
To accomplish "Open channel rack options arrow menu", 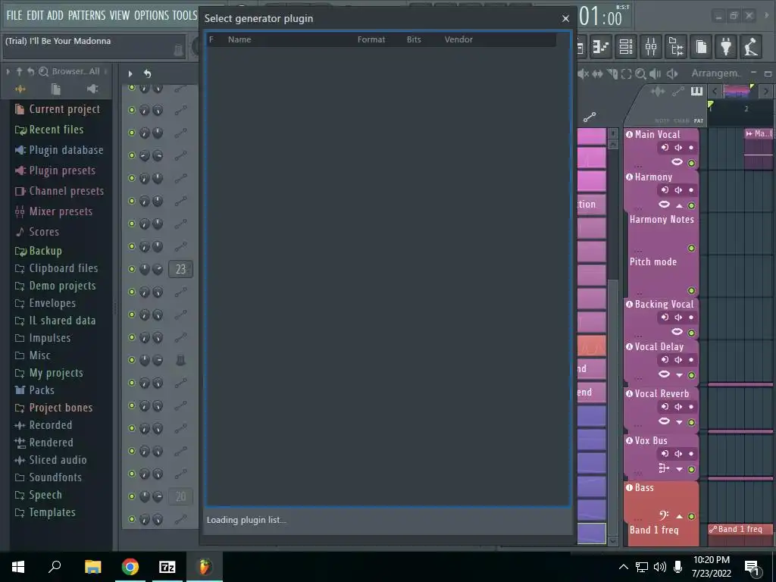I will [130, 74].
